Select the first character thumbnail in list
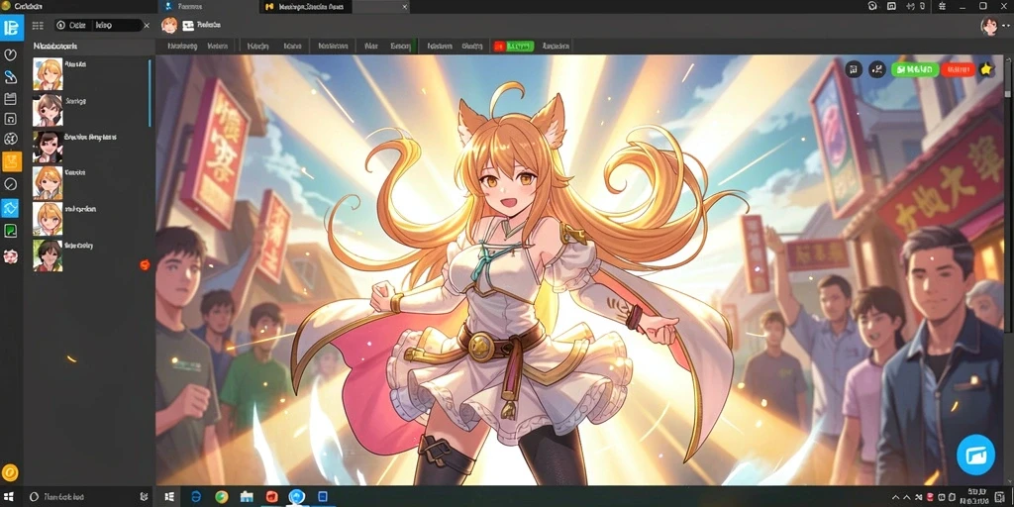This screenshot has width=1014, height=507. (48, 73)
